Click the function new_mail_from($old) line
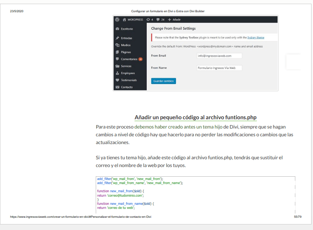This screenshot has height=230, width=313. tap(120, 191)
